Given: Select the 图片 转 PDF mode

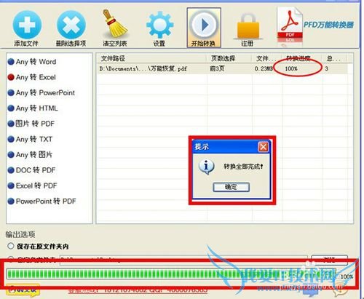Looking at the screenshot, I should 31,124.
